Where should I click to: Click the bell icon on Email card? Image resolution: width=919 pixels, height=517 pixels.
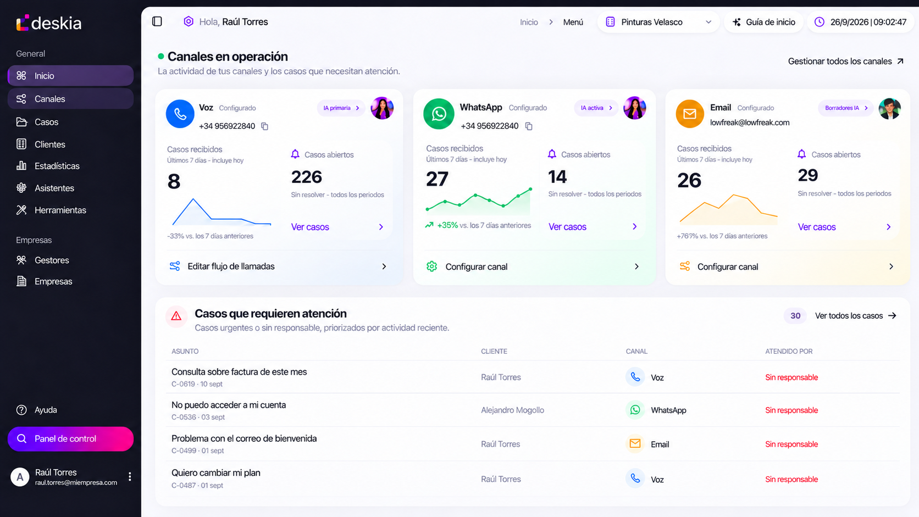(802, 154)
